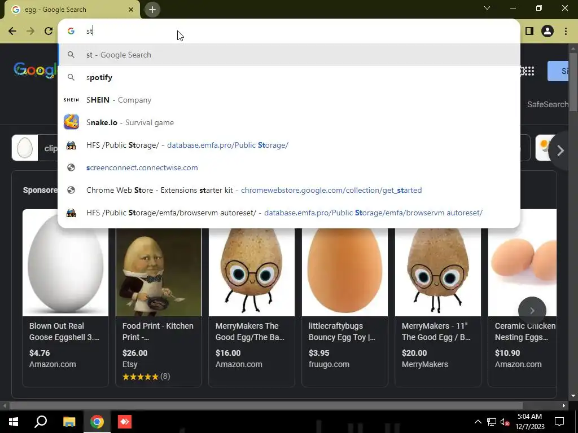Image resolution: width=578 pixels, height=433 pixels.
Task: Open the Ceramic Chicken Nesting Eggs listing
Action: tap(522, 298)
